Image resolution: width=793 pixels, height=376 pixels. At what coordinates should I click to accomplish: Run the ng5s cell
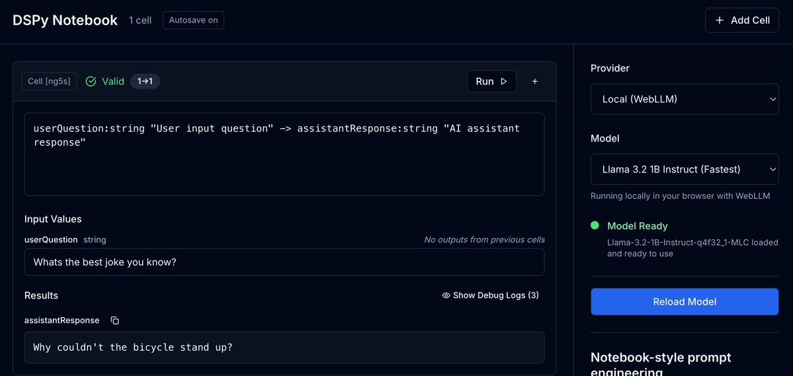tap(491, 81)
